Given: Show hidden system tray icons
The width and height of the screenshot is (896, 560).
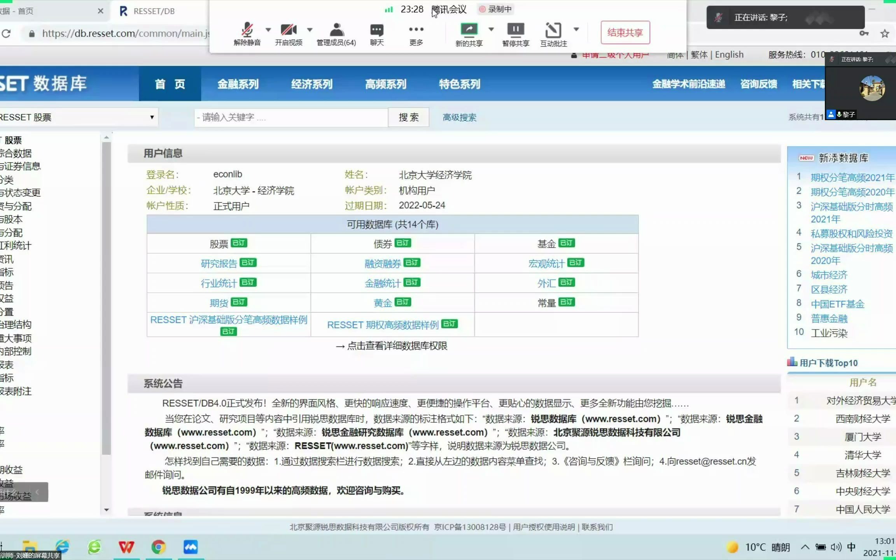Looking at the screenshot, I should point(805,547).
